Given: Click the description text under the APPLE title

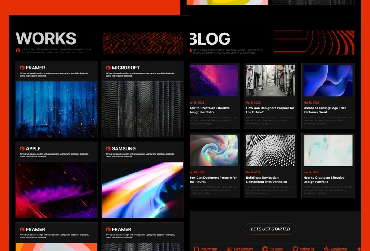Looking at the screenshot, I should tap(54, 155).
